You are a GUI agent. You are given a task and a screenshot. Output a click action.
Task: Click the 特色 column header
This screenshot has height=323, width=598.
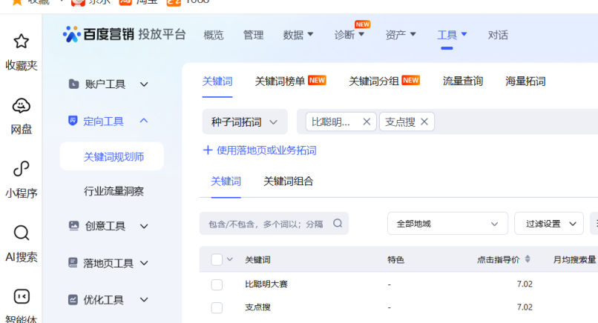pos(395,260)
